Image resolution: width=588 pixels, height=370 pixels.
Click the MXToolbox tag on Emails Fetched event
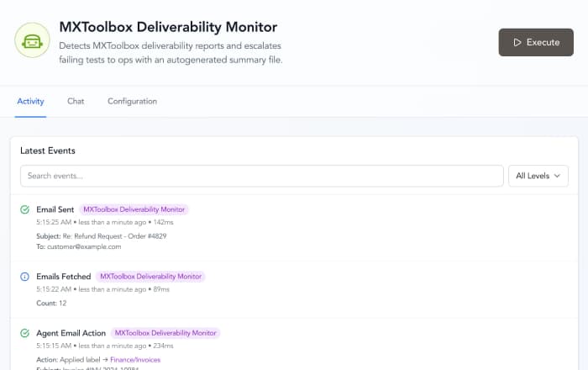pos(151,277)
